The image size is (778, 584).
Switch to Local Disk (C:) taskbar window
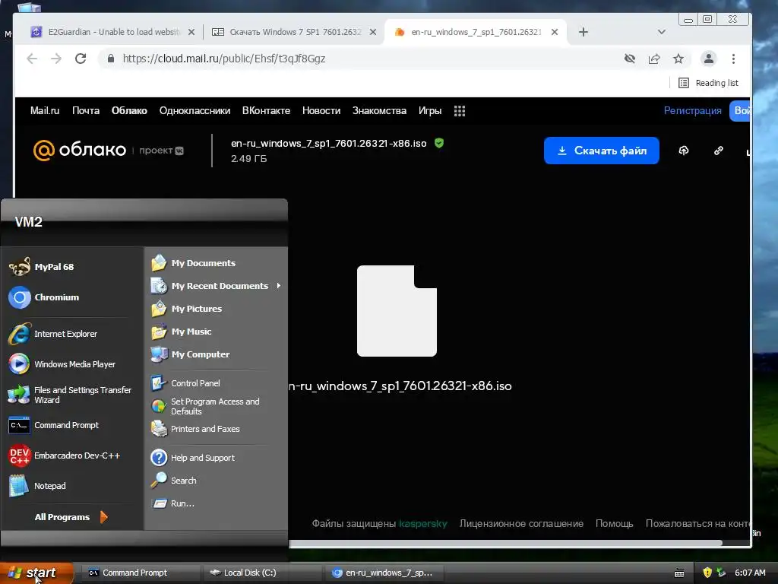(262, 573)
